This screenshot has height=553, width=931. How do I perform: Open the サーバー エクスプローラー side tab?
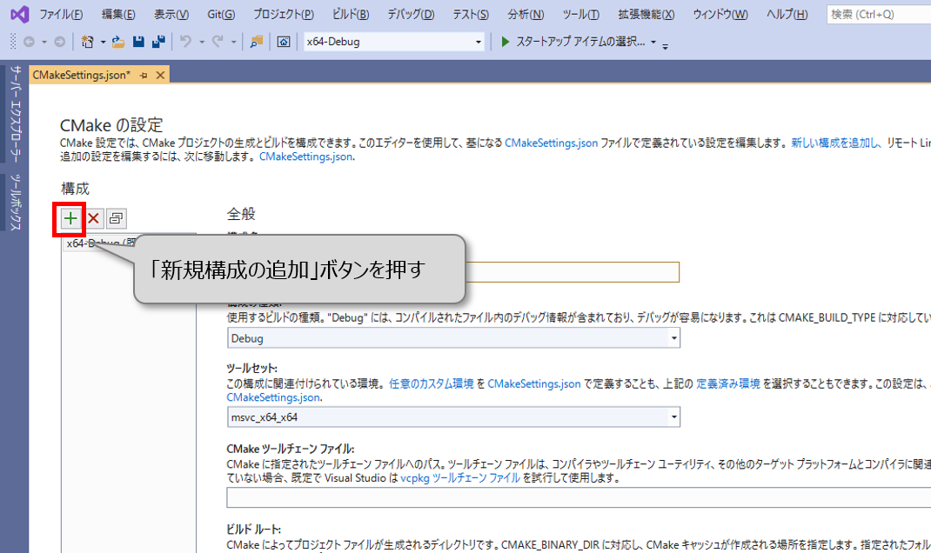pos(16,113)
